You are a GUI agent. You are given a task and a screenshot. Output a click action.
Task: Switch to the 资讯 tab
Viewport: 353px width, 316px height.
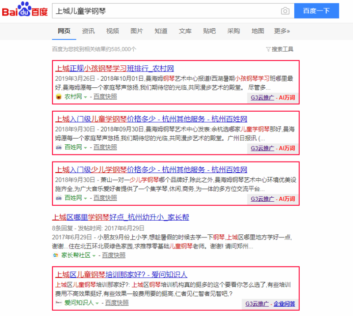tap(88, 31)
